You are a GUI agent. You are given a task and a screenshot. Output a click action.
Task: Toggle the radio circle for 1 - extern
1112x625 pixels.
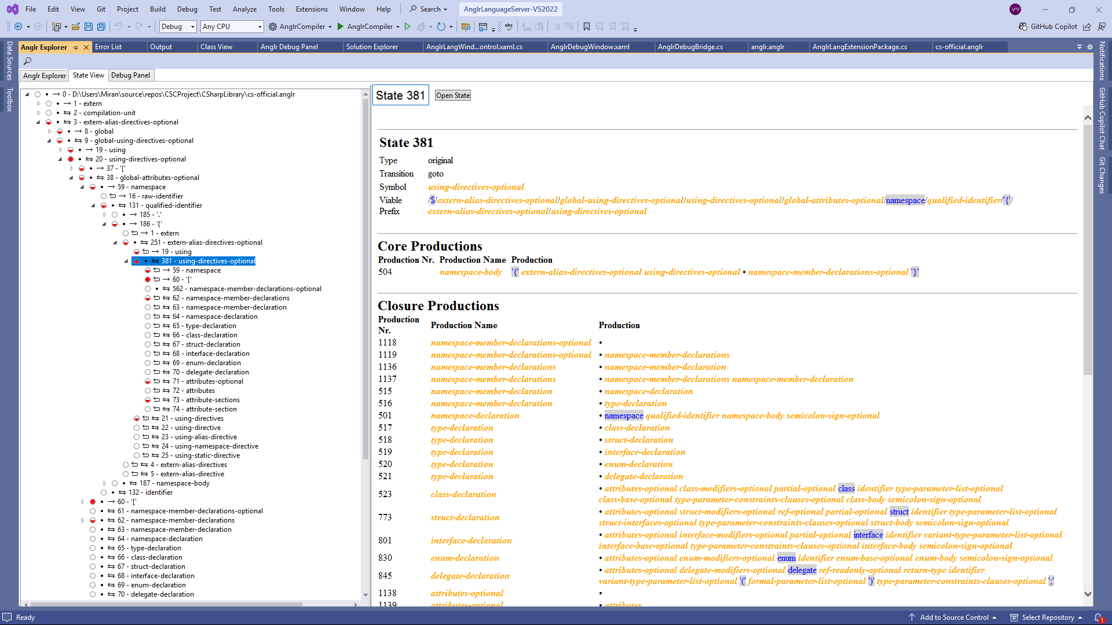click(49, 104)
